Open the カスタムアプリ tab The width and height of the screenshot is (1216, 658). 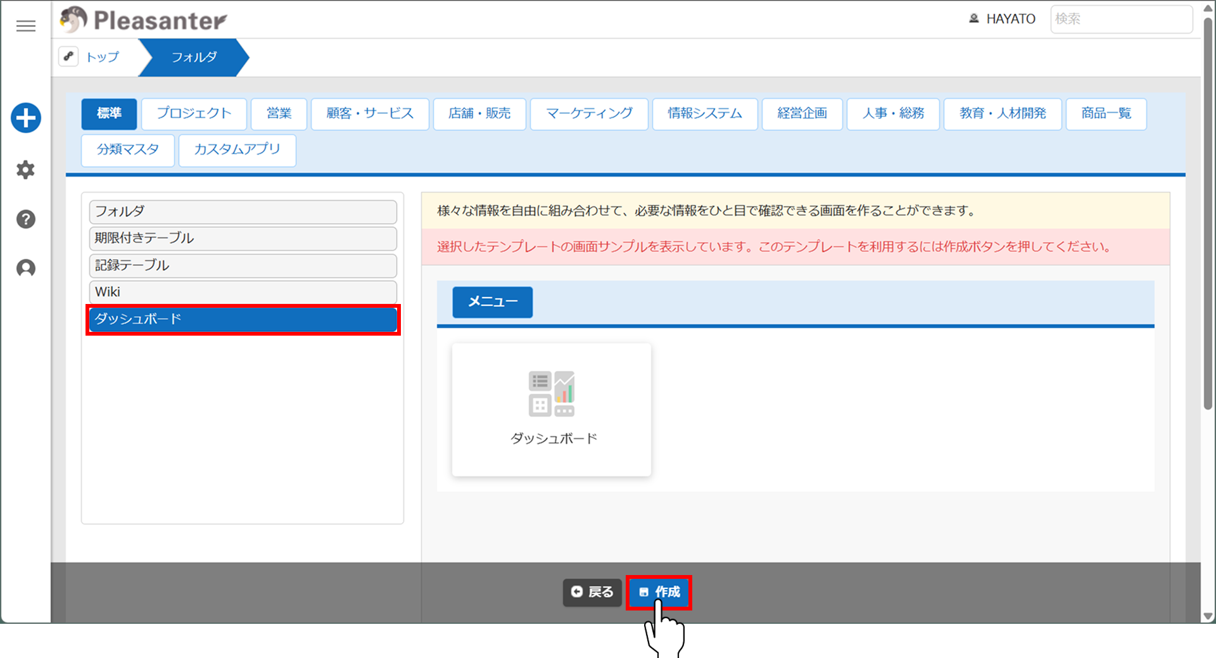[237, 150]
